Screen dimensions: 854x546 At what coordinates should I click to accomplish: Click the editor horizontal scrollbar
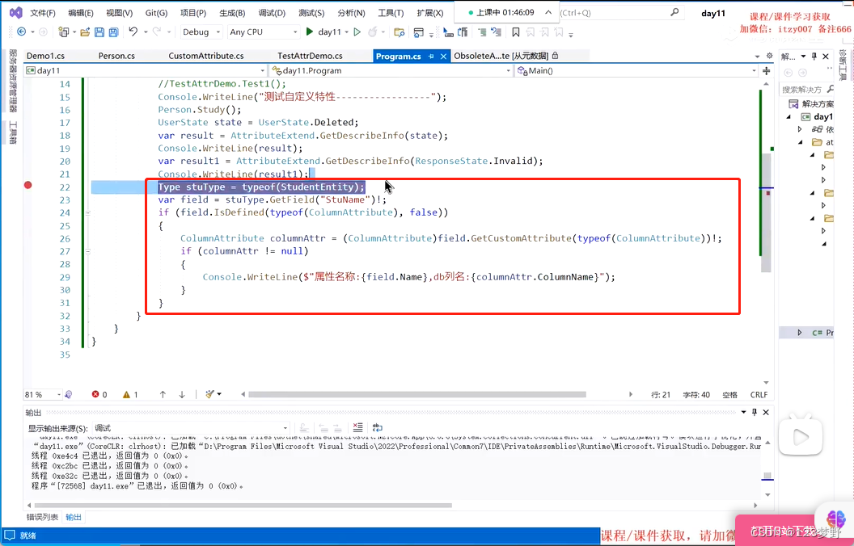(417, 394)
